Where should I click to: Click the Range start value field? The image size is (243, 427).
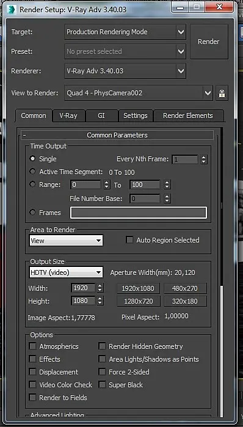tap(85, 185)
